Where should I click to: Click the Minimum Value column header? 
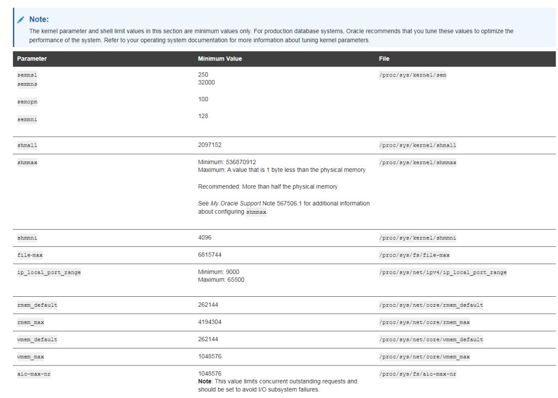pos(220,59)
